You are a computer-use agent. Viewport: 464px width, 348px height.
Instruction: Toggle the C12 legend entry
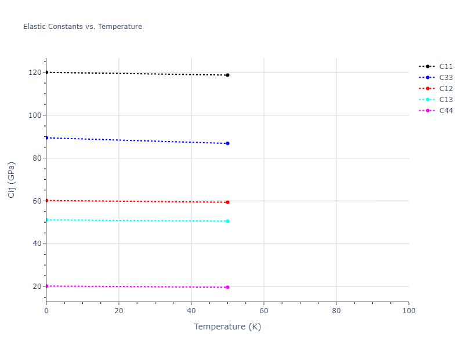tap(445, 89)
